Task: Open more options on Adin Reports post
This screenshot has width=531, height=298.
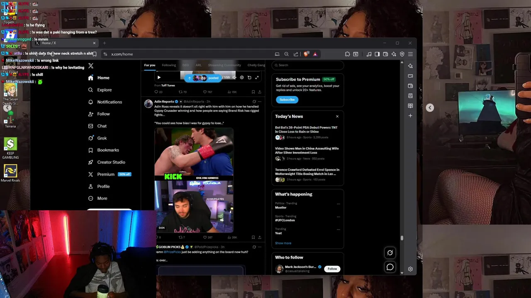Action: (x=260, y=101)
